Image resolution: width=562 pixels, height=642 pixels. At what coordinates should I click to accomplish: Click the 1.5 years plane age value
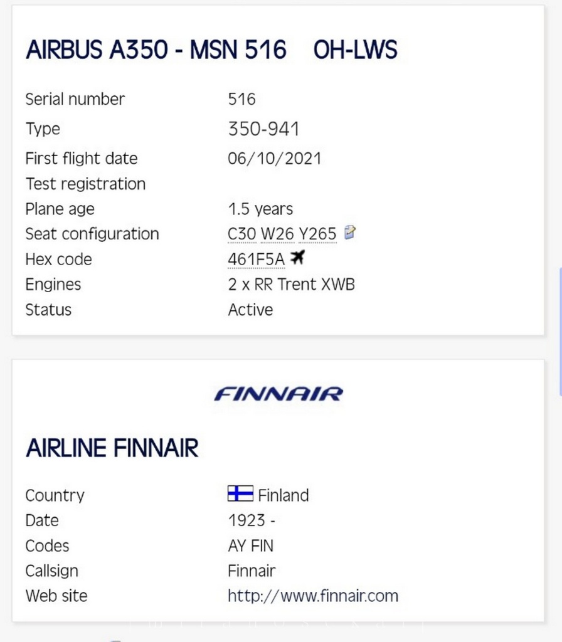pyautogui.click(x=260, y=209)
